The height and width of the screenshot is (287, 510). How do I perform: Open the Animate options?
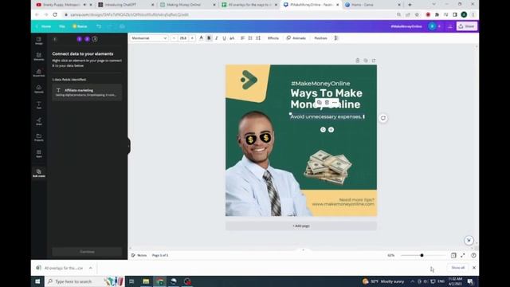coord(296,38)
